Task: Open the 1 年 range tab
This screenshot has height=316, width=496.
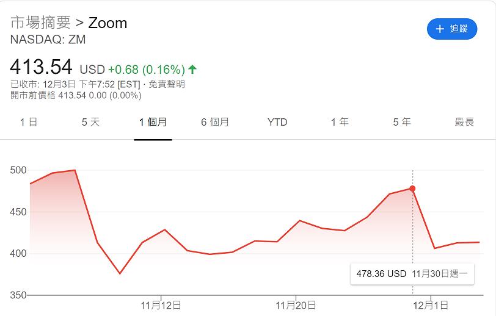Action: [340, 122]
